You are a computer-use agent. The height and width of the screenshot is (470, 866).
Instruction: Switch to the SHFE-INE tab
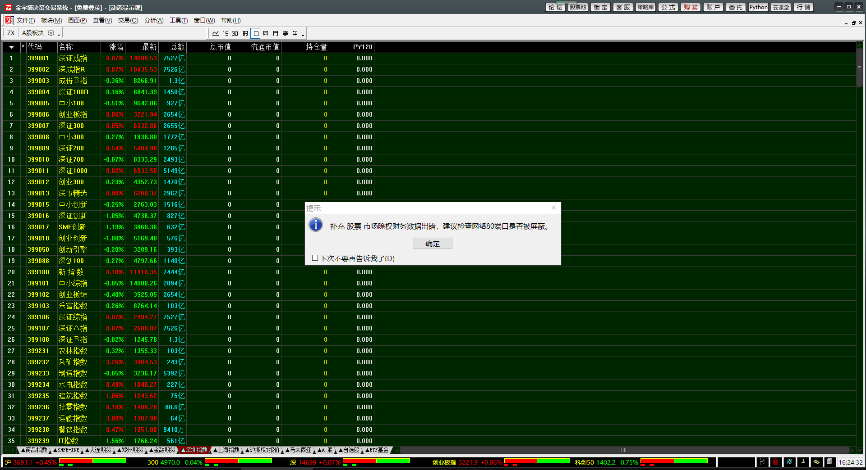(x=66, y=450)
